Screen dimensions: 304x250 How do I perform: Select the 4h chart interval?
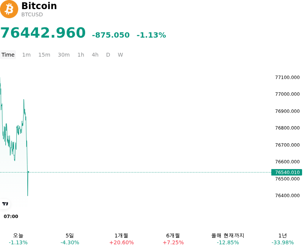95,55
